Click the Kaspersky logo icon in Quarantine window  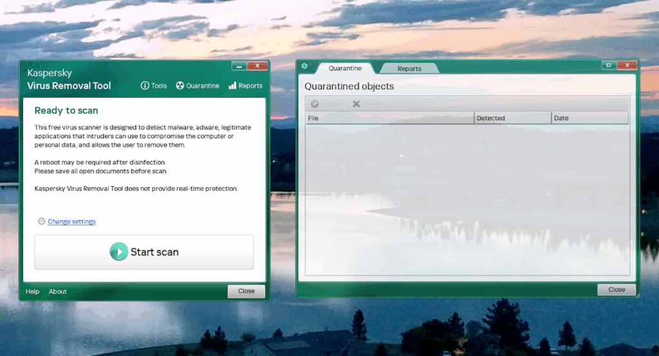pyautogui.click(x=304, y=66)
